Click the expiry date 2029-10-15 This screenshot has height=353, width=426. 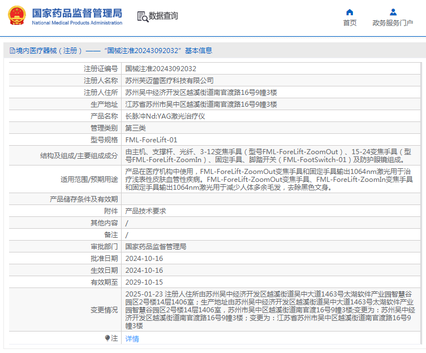pyautogui.click(x=144, y=282)
